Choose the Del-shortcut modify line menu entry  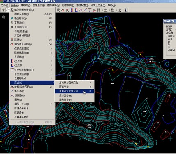[32, 44]
